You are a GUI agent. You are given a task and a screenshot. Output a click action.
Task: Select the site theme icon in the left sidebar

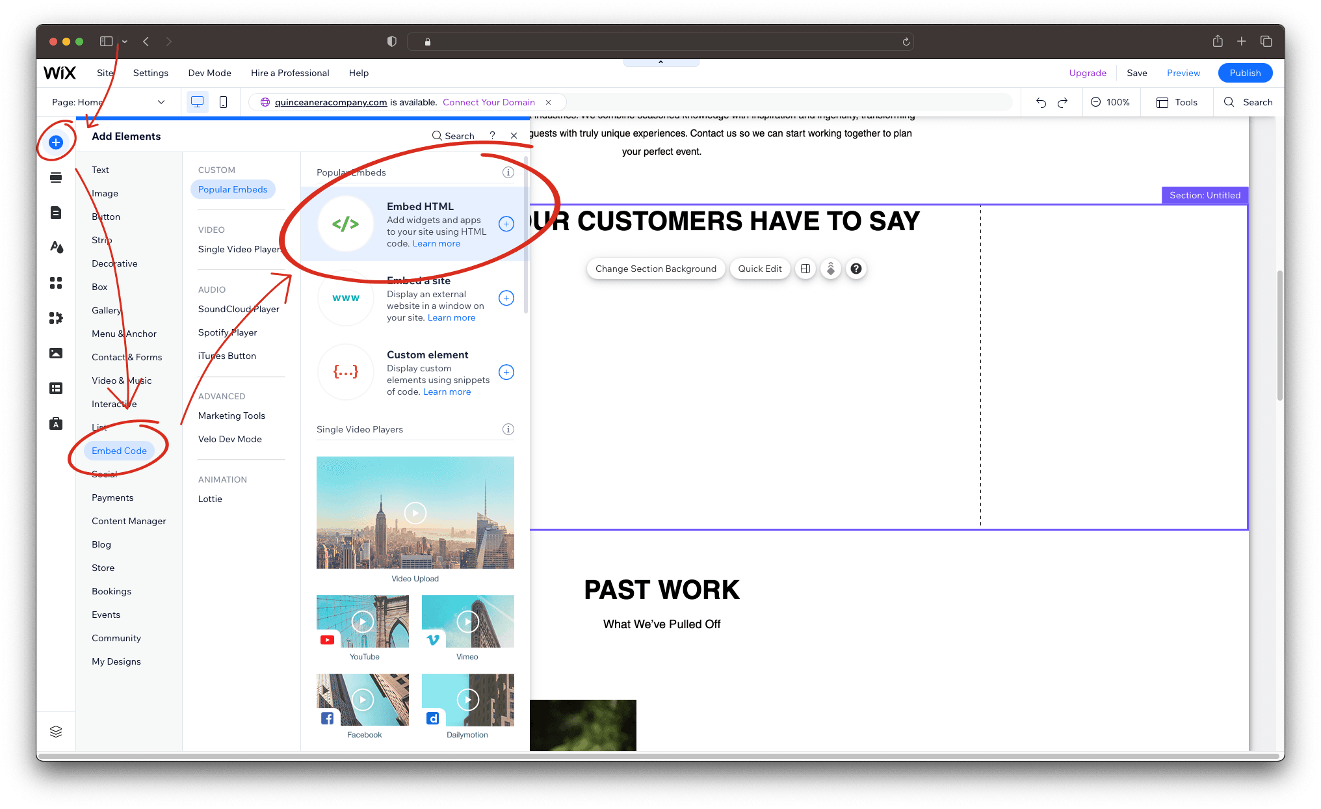[x=56, y=247]
